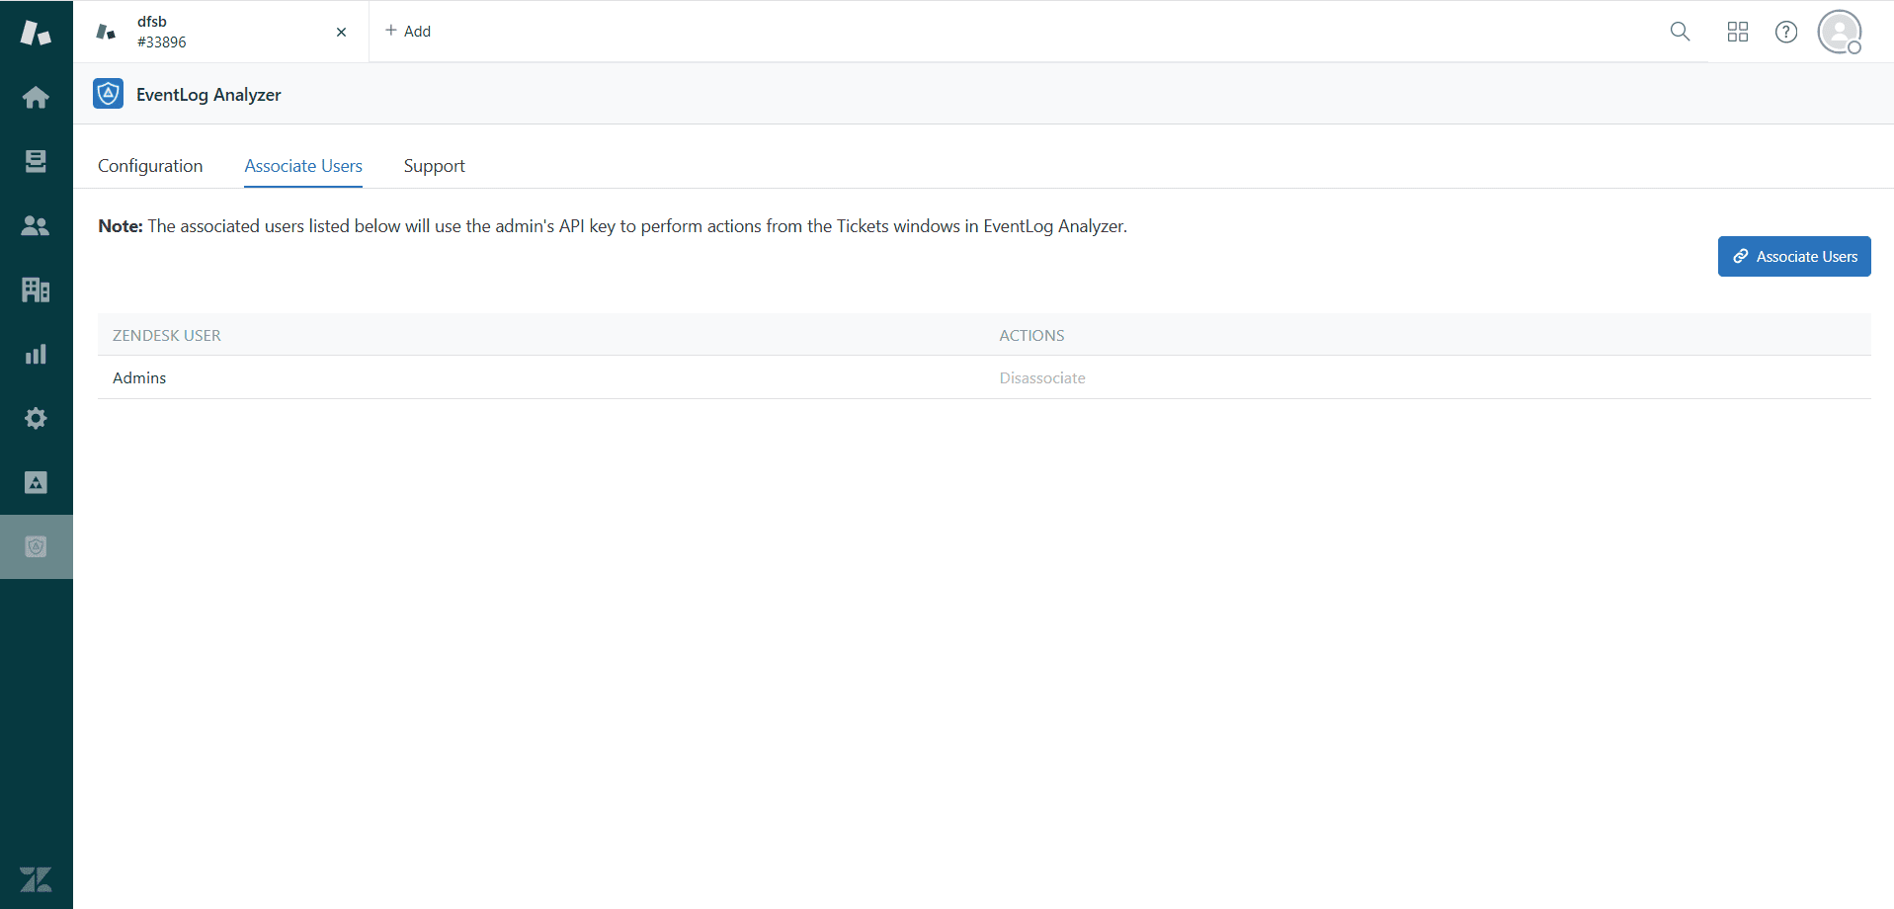The image size is (1894, 909).
Task: Add a new ticket tab with Add
Action: pos(406,31)
